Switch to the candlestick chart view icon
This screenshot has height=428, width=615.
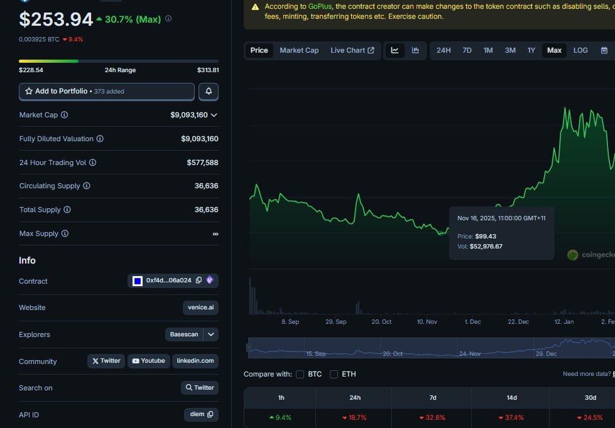(415, 50)
